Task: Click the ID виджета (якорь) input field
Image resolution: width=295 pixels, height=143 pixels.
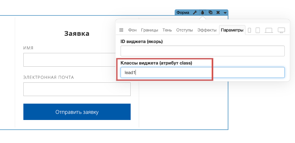Action: coord(202,51)
